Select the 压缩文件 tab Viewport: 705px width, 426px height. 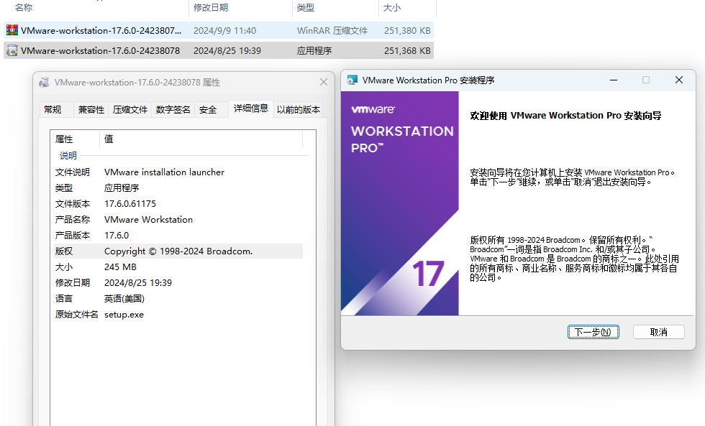(130, 110)
